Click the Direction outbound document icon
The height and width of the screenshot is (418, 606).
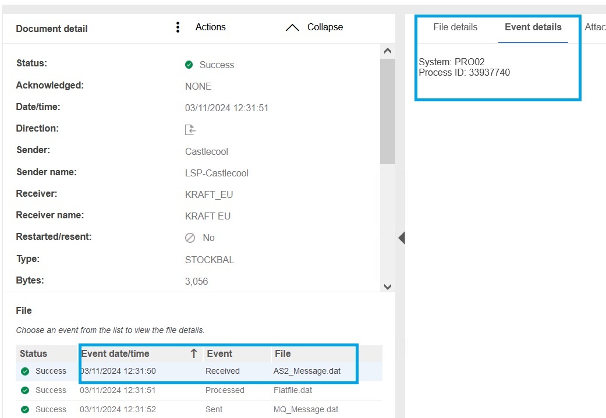pos(190,130)
